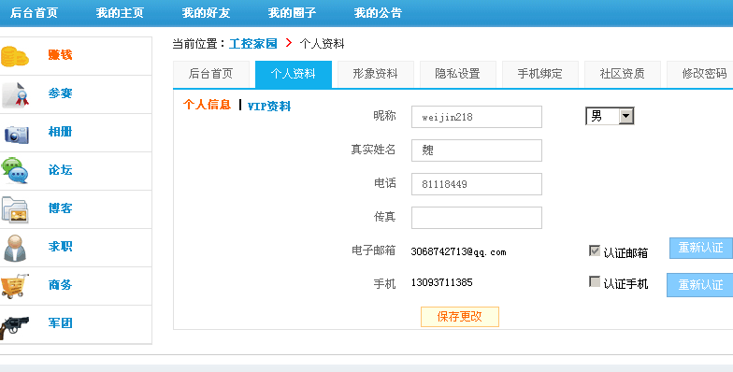733x372 pixels.
Task: Click the camera 相册 icon
Action: click(17, 134)
